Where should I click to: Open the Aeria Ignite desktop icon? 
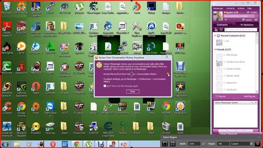point(7,48)
